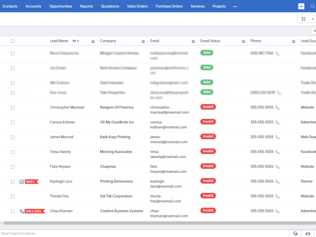Select the checkbox on Felix Hirpara's row
316x237 pixels.
tap(13, 167)
